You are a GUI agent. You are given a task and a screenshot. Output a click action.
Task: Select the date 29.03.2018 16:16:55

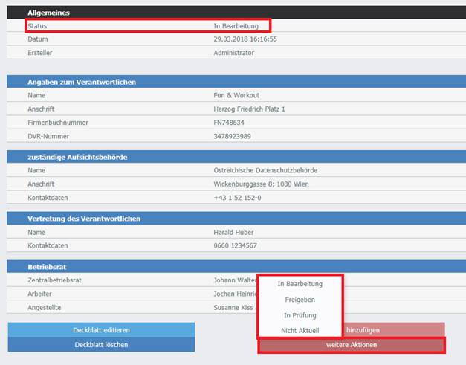pos(245,39)
